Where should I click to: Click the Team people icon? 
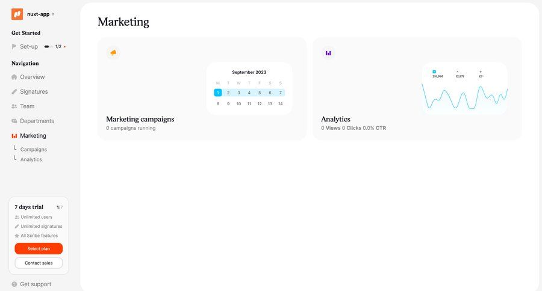pos(14,106)
